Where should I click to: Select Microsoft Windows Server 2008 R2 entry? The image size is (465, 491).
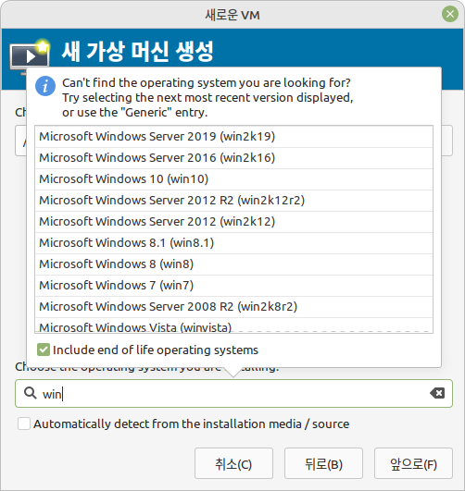(x=233, y=307)
